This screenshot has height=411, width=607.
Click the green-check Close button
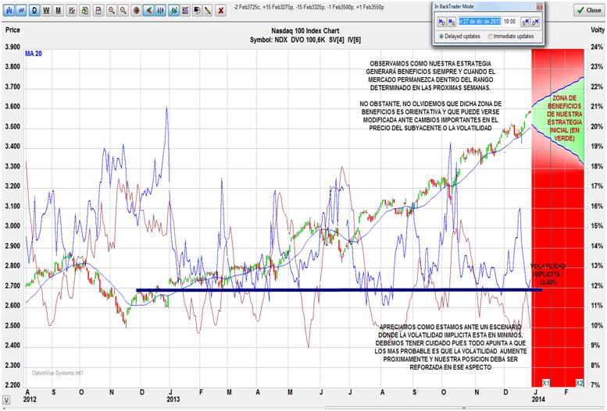(588, 10)
